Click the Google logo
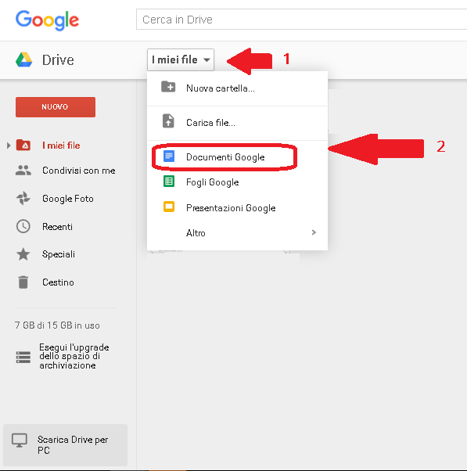 (48, 20)
